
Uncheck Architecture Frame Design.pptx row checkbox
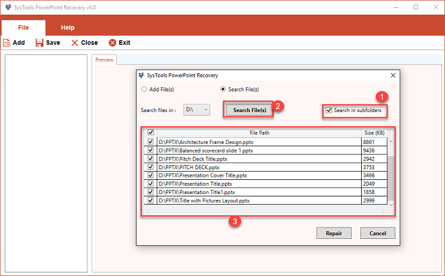(x=151, y=142)
